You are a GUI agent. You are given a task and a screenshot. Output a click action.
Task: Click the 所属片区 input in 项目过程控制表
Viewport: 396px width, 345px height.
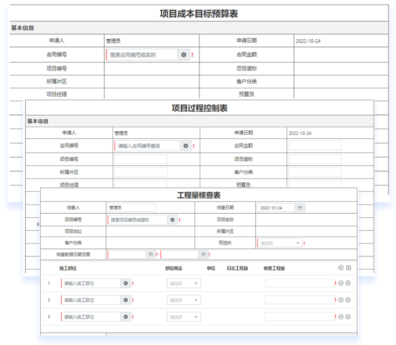[x=141, y=172]
